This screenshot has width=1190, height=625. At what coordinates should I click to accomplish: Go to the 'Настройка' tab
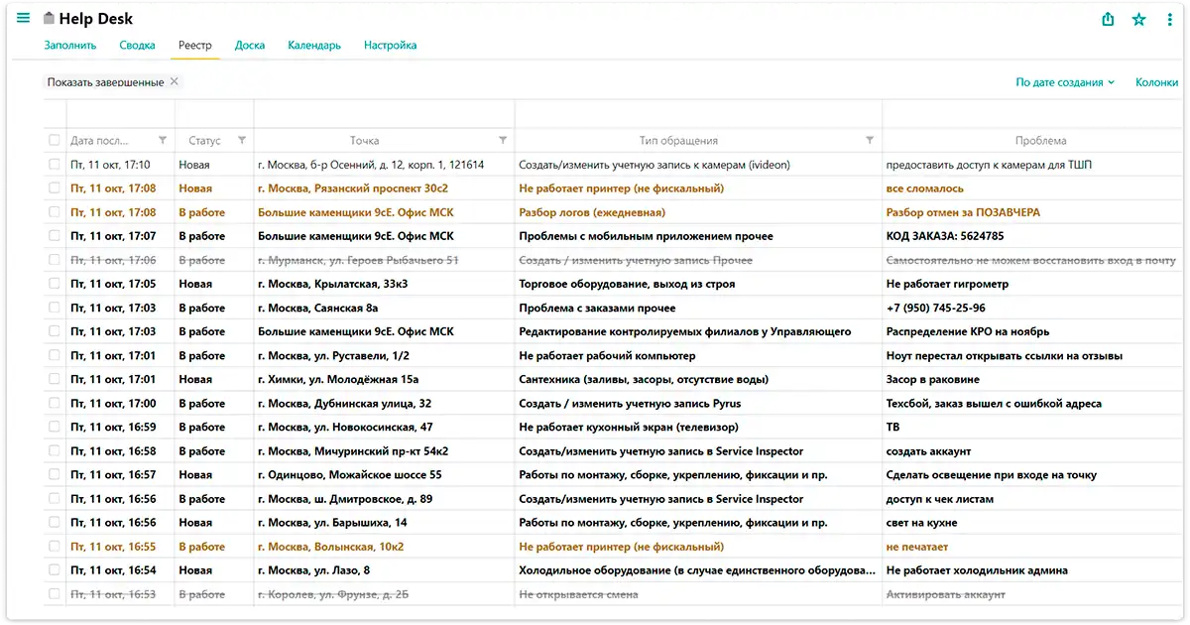click(390, 45)
